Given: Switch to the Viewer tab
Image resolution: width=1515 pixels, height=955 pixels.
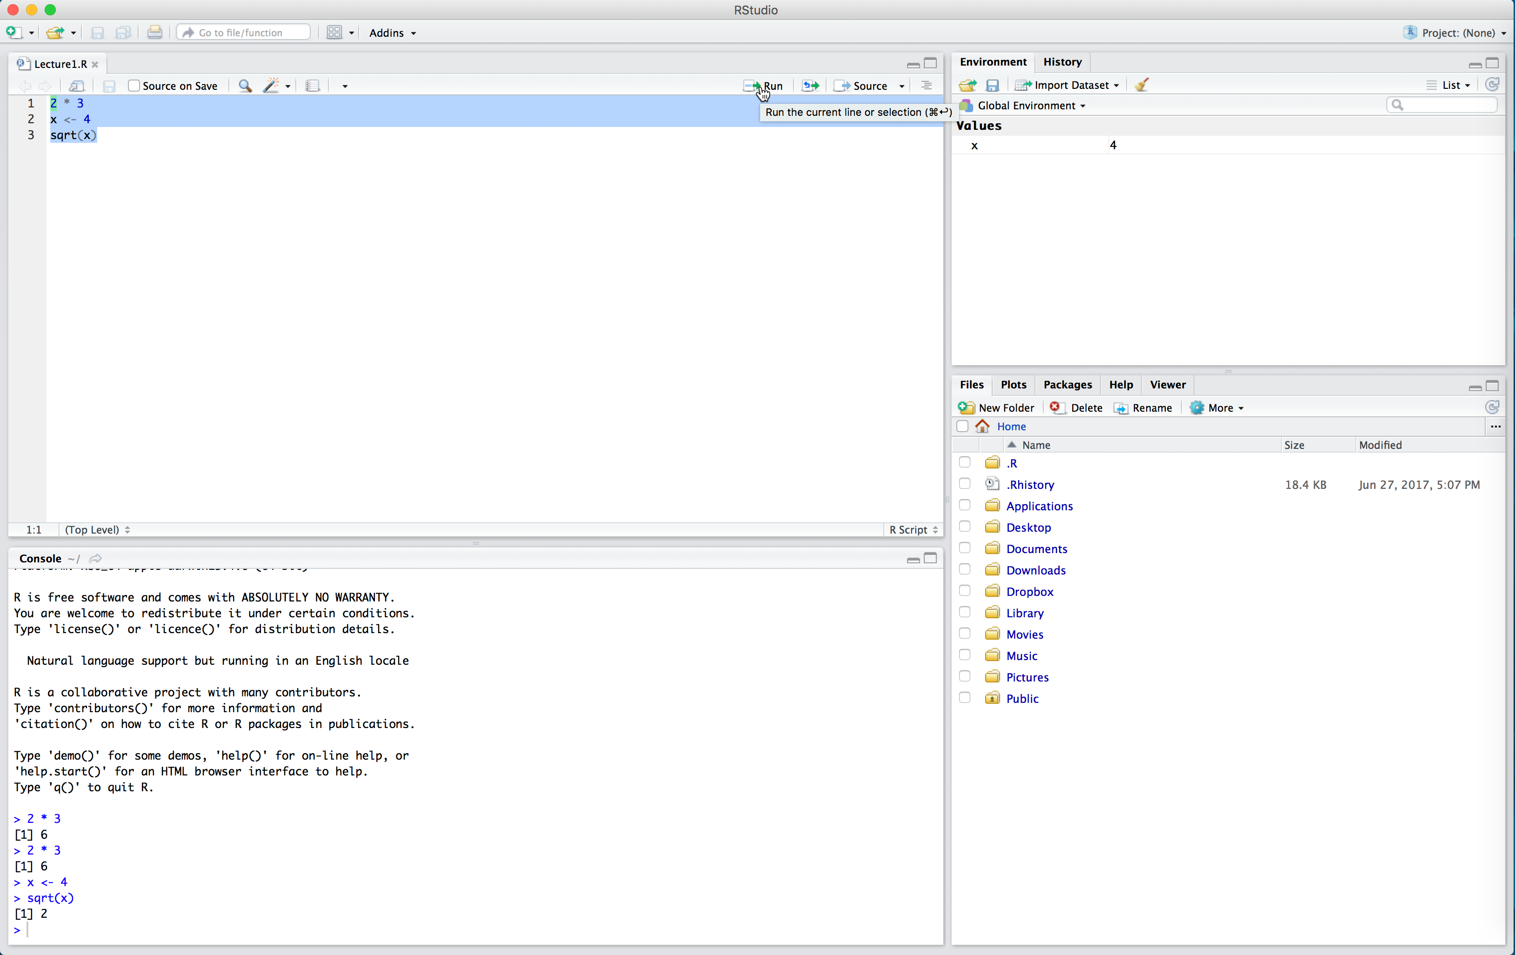Looking at the screenshot, I should [x=1168, y=384].
